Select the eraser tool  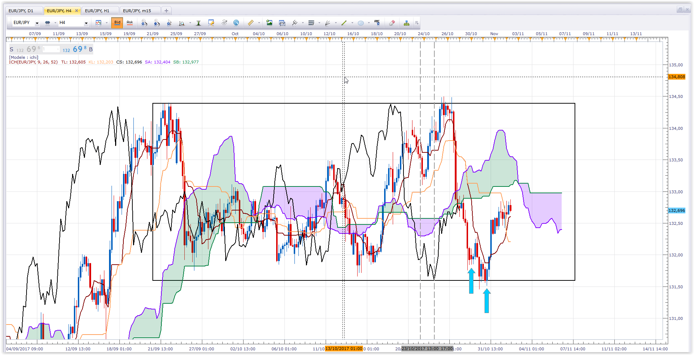click(x=392, y=23)
